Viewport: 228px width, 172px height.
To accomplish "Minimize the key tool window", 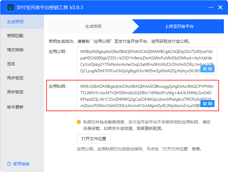I will (x=211, y=7).
